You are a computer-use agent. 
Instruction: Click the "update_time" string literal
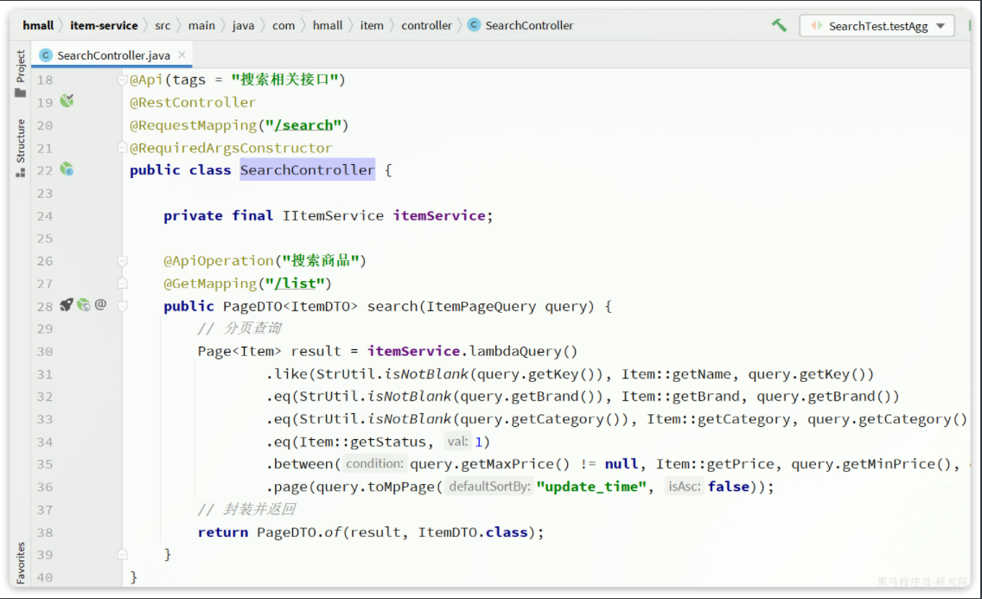click(x=591, y=487)
